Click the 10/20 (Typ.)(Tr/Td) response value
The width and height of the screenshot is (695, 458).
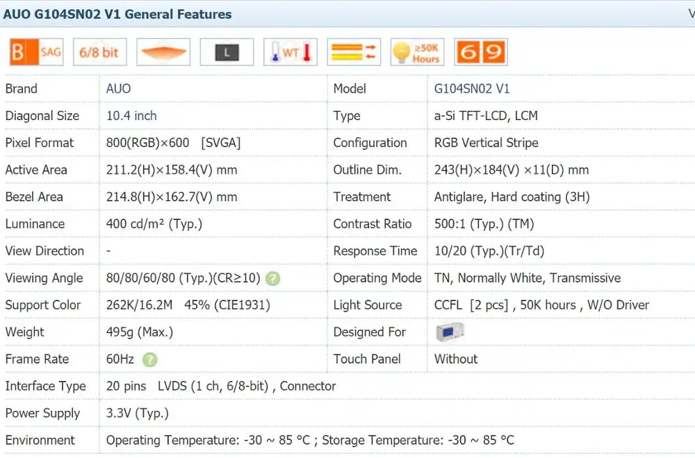pyautogui.click(x=489, y=251)
